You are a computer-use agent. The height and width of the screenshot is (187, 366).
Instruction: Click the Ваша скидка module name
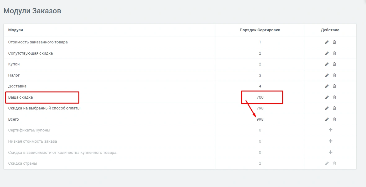tap(20, 97)
